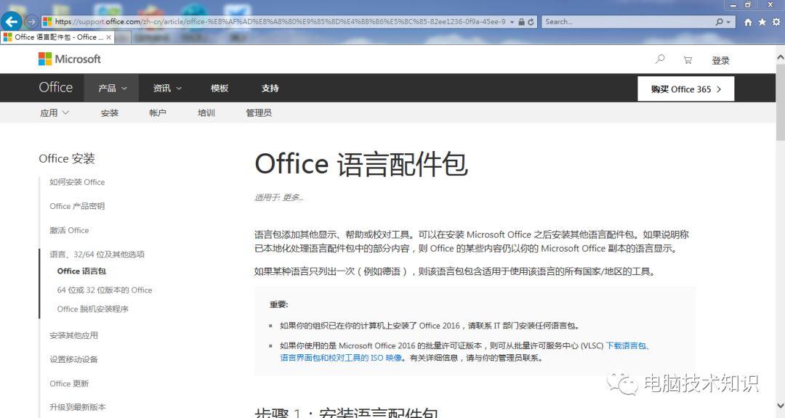This screenshot has height=418, width=785.
Task: Select the 安装 sub-navigation item
Action: pos(110,113)
